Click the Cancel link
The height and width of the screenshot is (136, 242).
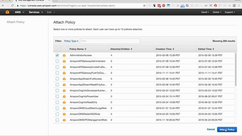pos(211,129)
